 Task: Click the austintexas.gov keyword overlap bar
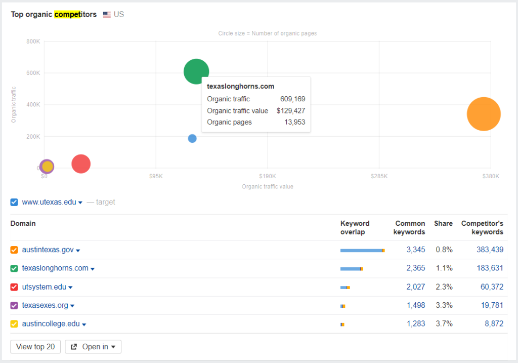point(362,250)
